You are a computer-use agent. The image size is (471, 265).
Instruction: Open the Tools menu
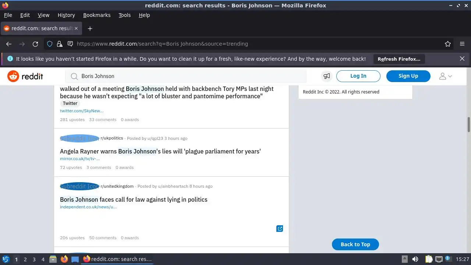point(124,15)
